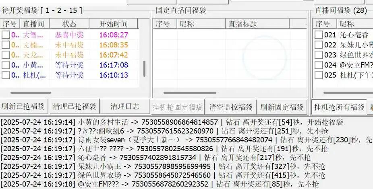Screen dimensions: 373x189
Task: Click the log line for 沁心毫香
Action: pyautogui.click(x=155, y=157)
